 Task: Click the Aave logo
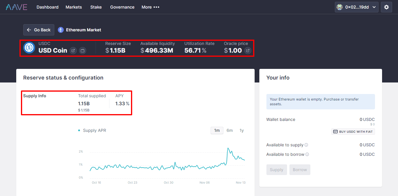coord(17,7)
